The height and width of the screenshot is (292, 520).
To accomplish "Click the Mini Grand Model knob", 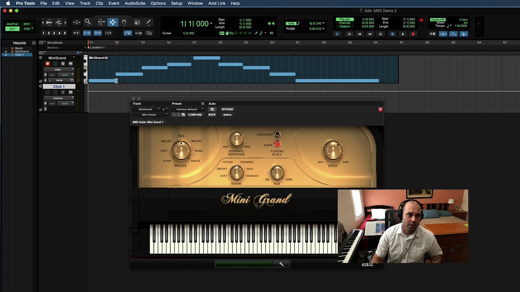I will point(181,150).
